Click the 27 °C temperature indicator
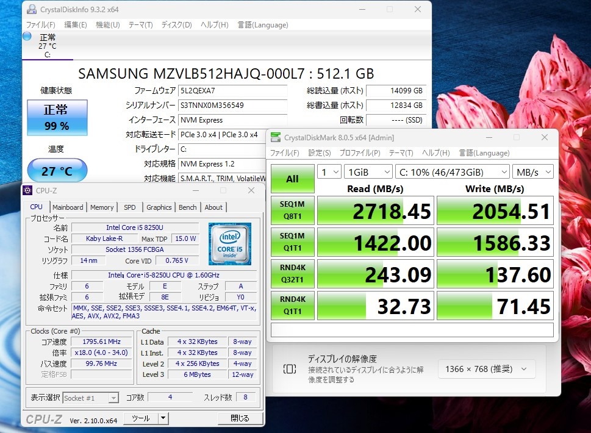 57,171
